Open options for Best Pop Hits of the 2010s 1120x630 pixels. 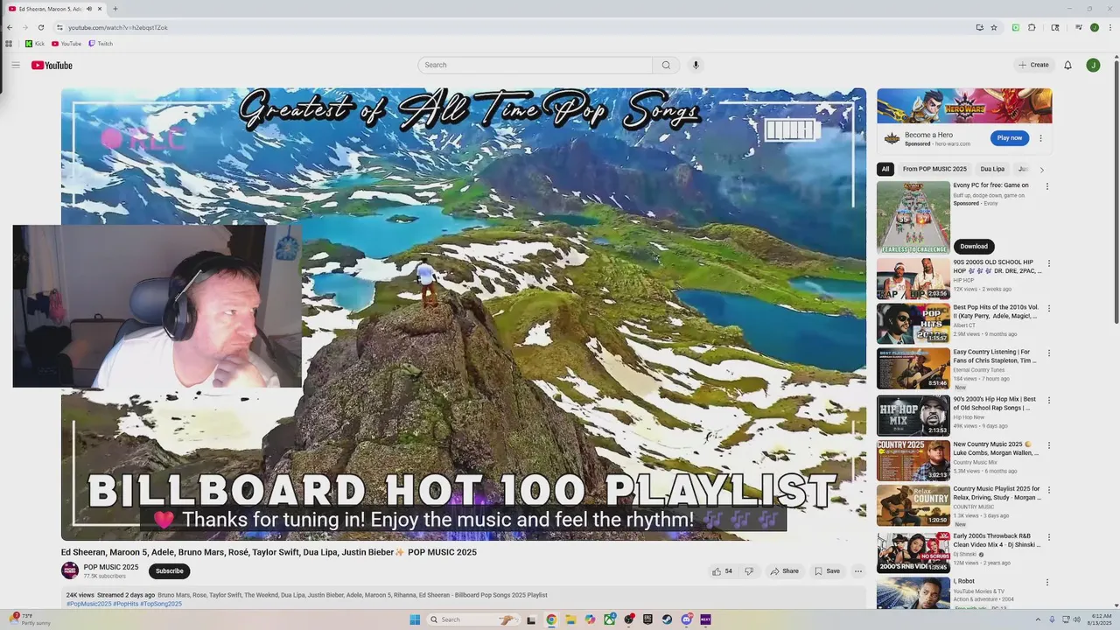point(1049,308)
